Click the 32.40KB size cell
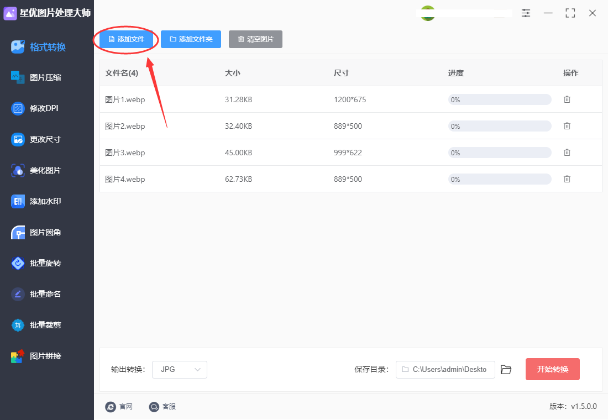The width and height of the screenshot is (608, 420). coord(238,126)
